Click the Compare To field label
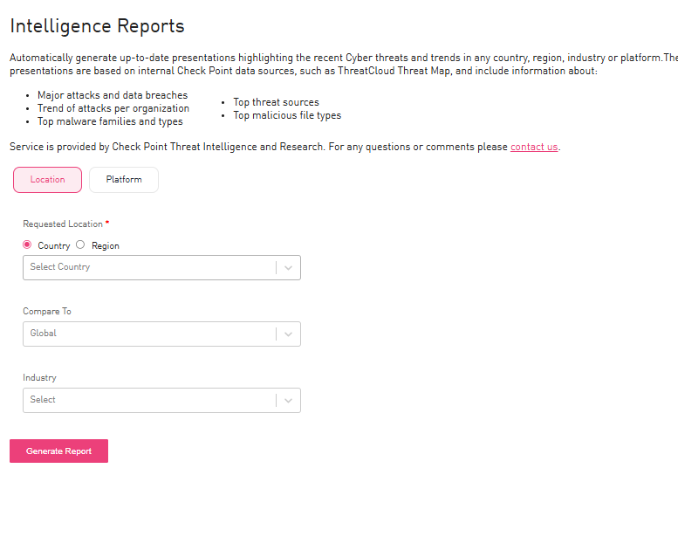678x537 pixels. (x=47, y=312)
